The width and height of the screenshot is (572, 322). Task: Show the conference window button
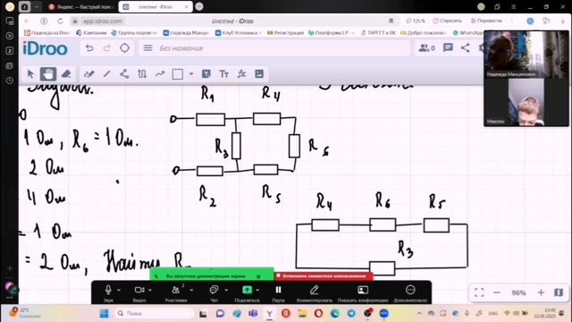(363, 292)
